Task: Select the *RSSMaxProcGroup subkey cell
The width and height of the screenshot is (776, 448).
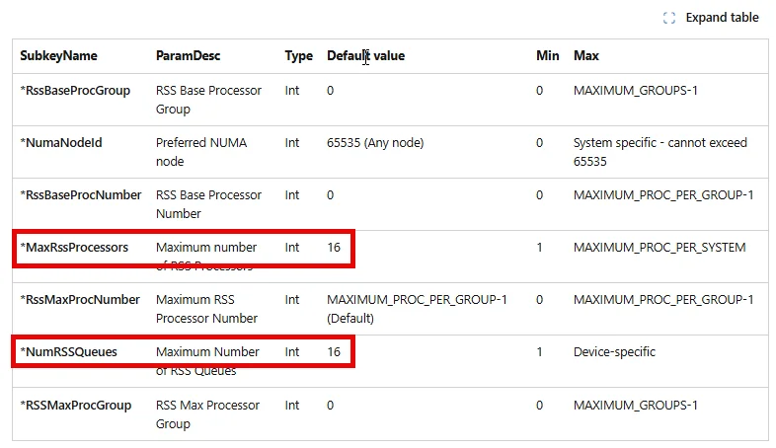Action: click(x=76, y=406)
